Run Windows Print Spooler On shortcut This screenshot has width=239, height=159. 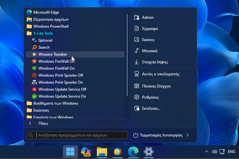pos(75,82)
